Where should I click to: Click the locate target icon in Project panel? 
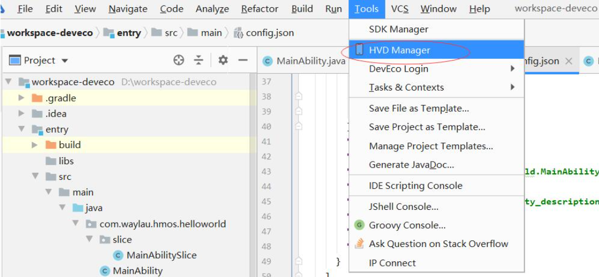pos(179,61)
